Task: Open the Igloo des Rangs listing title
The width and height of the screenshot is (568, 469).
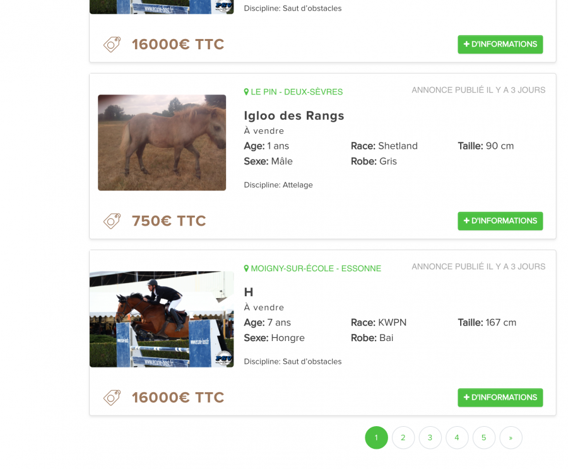Action: [x=293, y=116]
